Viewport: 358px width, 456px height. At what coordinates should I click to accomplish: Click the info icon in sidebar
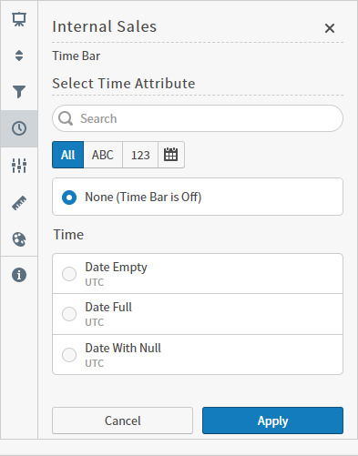click(x=19, y=275)
